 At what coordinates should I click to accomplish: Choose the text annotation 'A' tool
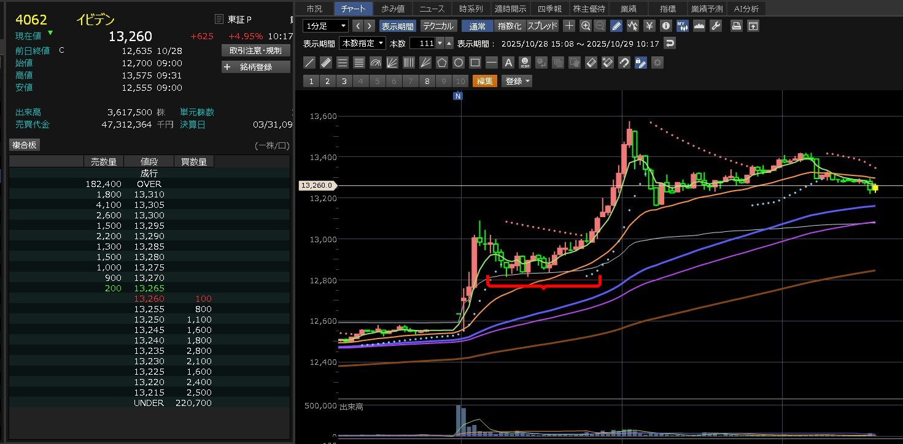tap(508, 63)
